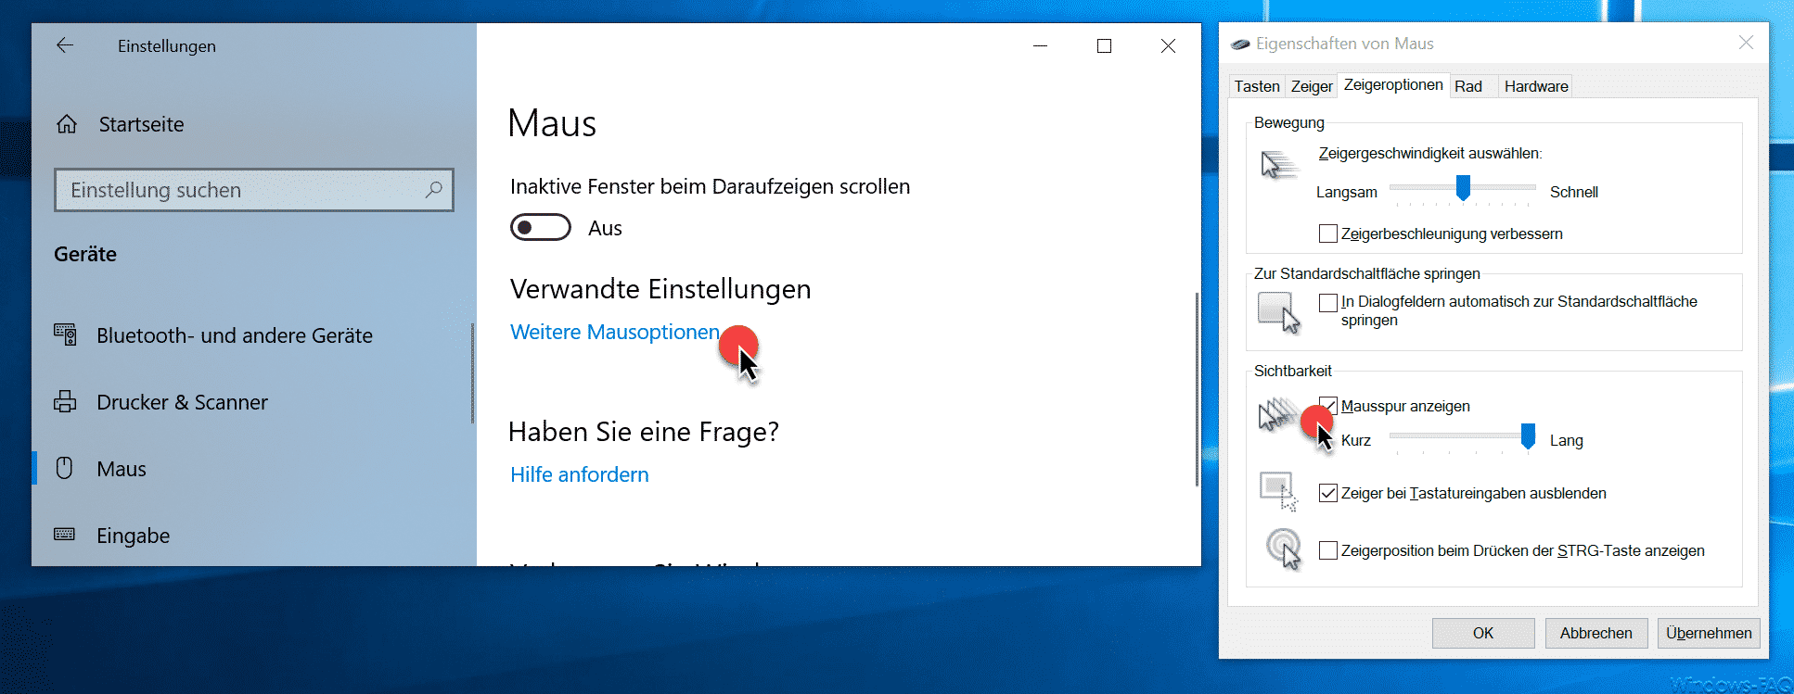Screen dimensions: 1794x694
Task: Focus the Einstellung suchen field
Action: (254, 190)
